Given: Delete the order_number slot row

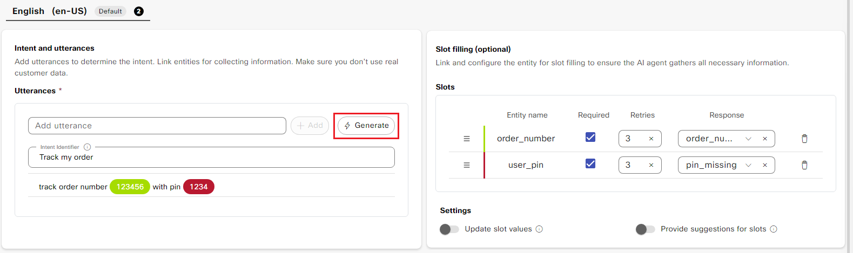Looking at the screenshot, I should tap(804, 139).
